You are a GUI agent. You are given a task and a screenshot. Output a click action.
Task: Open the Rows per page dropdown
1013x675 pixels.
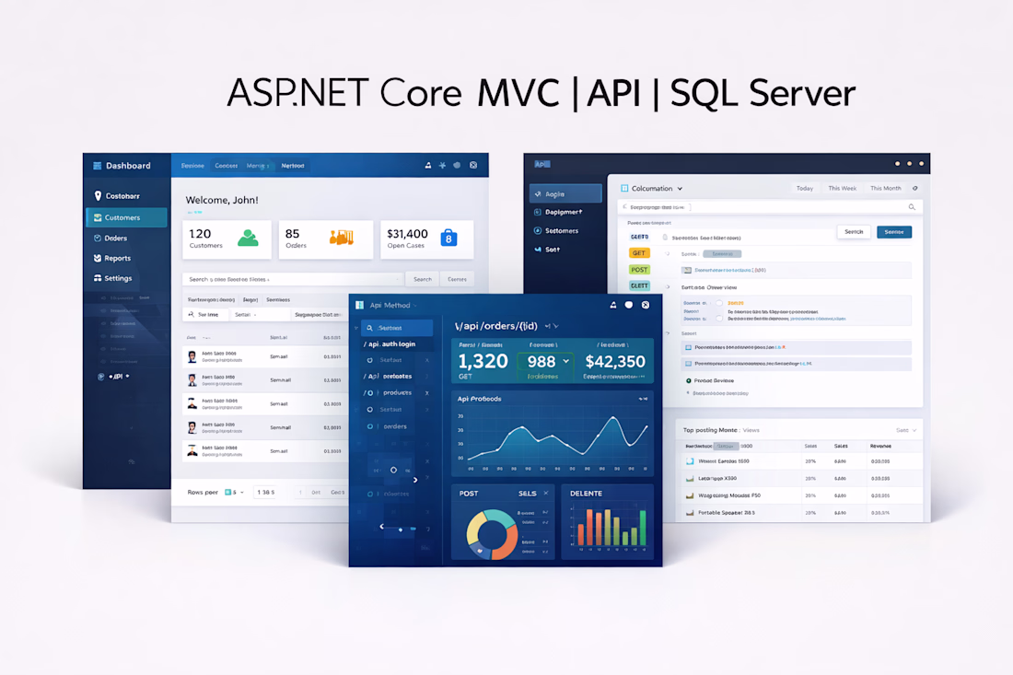[234, 492]
